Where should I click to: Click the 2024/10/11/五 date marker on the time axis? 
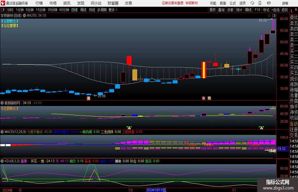click(x=156, y=190)
